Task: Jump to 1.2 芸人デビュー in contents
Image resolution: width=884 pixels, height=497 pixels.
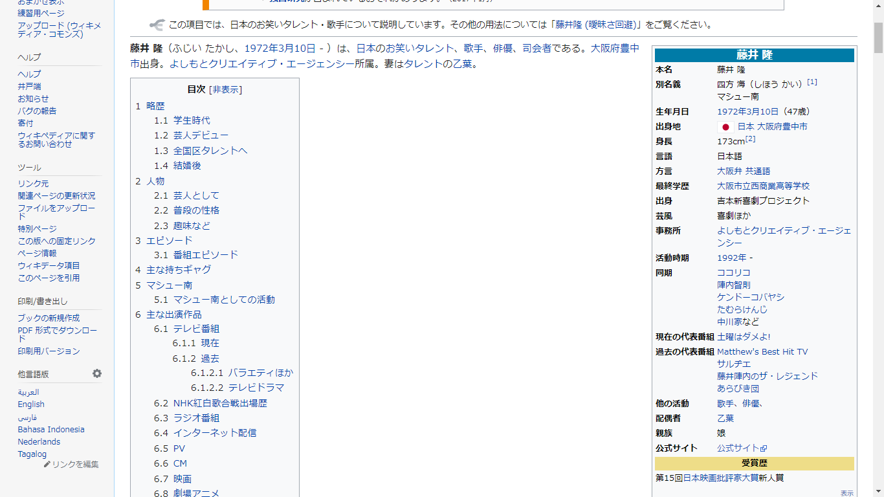Action: (x=191, y=135)
